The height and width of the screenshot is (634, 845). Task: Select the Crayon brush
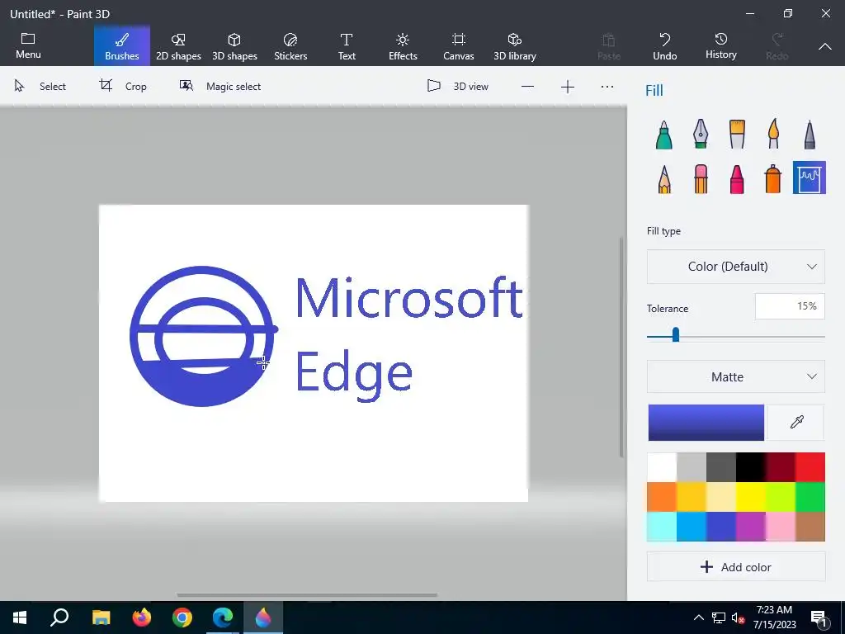pos(737,179)
